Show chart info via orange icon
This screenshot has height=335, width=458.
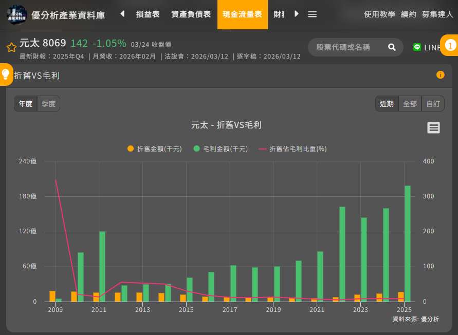441,75
